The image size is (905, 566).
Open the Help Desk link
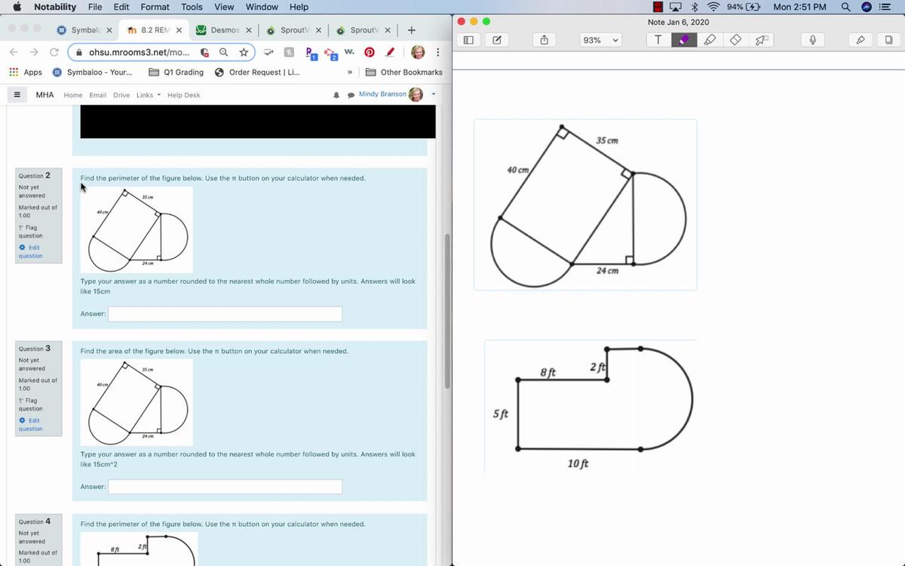183,95
